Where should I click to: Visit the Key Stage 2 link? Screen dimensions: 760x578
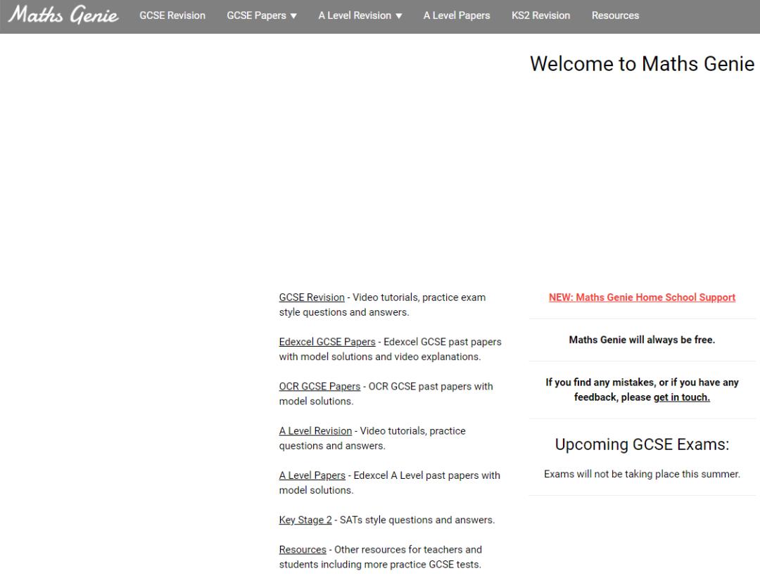point(305,520)
